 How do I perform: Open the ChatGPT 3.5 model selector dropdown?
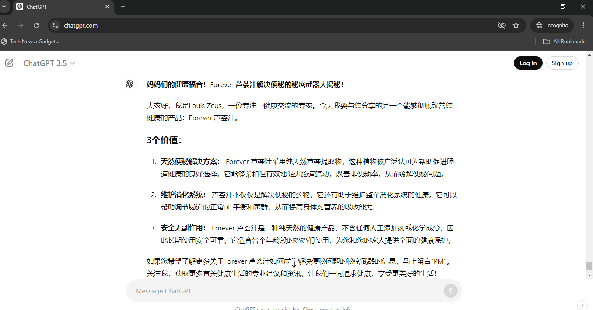[49, 63]
